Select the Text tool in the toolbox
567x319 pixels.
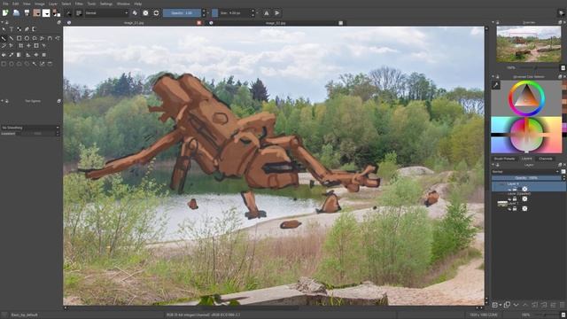[12, 29]
